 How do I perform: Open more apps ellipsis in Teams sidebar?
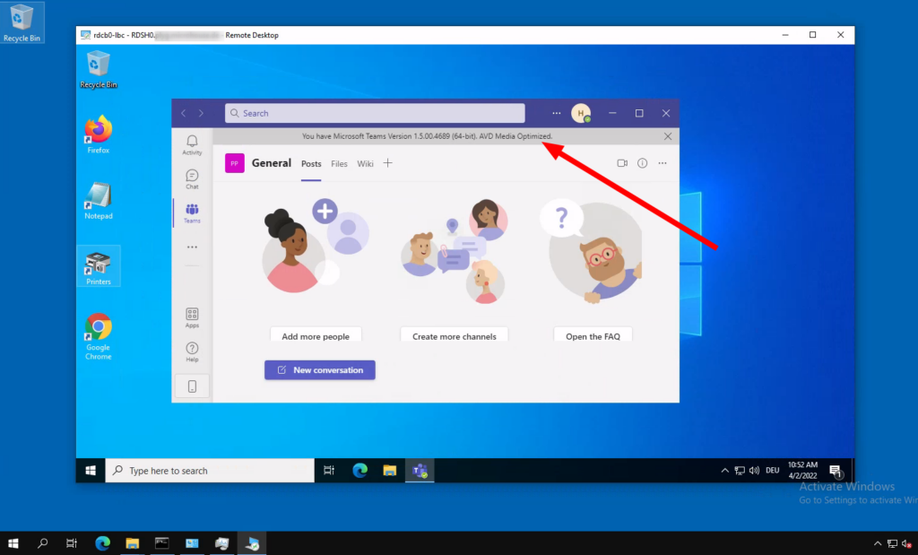(x=192, y=247)
